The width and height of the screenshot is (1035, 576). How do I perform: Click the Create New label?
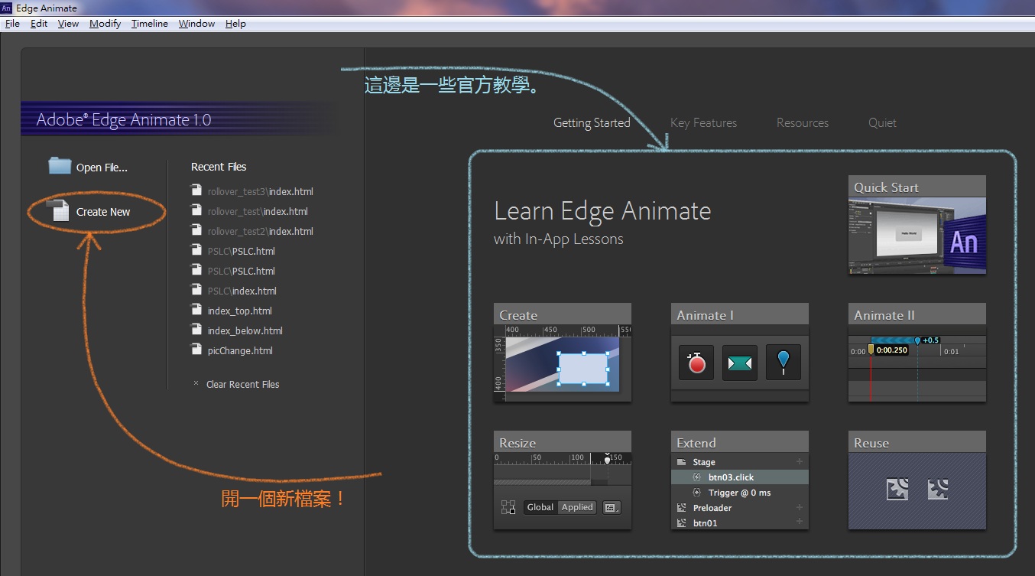[103, 212]
